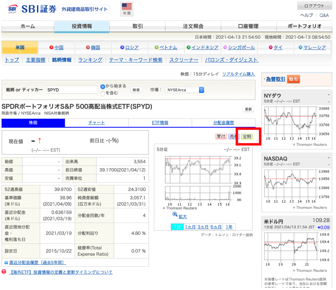Switch to the チャート tab
This screenshot has height=290, width=336.
(x=97, y=123)
